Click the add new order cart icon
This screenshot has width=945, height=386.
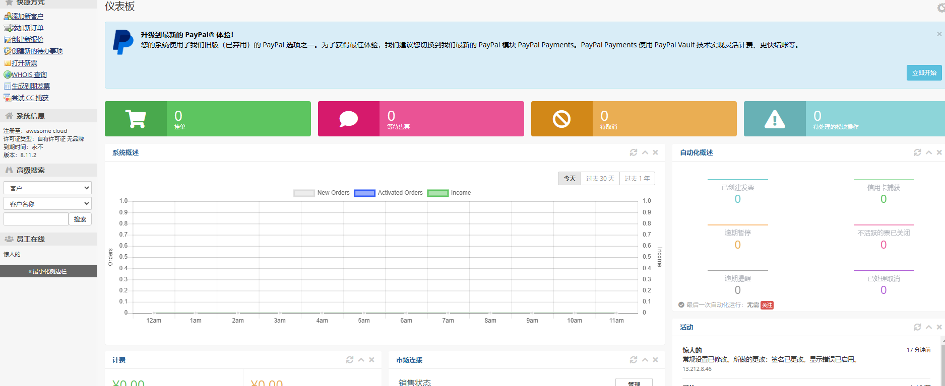[x=8, y=28]
